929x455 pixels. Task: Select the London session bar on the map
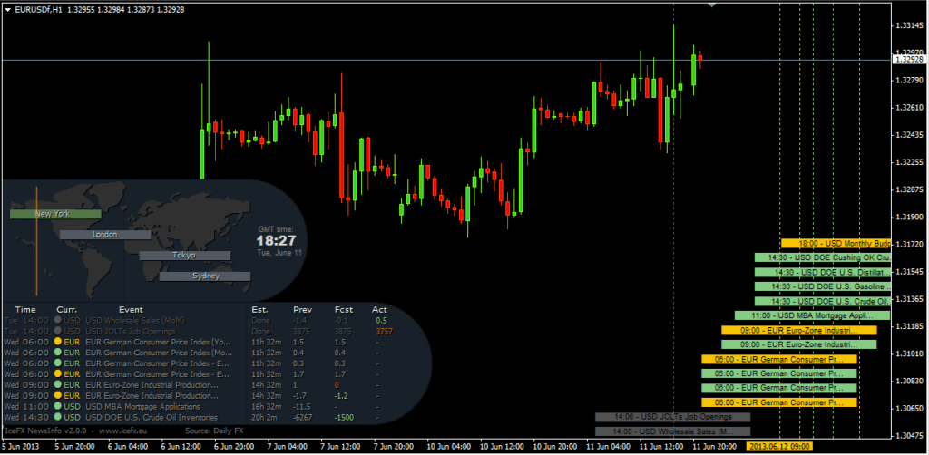(x=105, y=235)
